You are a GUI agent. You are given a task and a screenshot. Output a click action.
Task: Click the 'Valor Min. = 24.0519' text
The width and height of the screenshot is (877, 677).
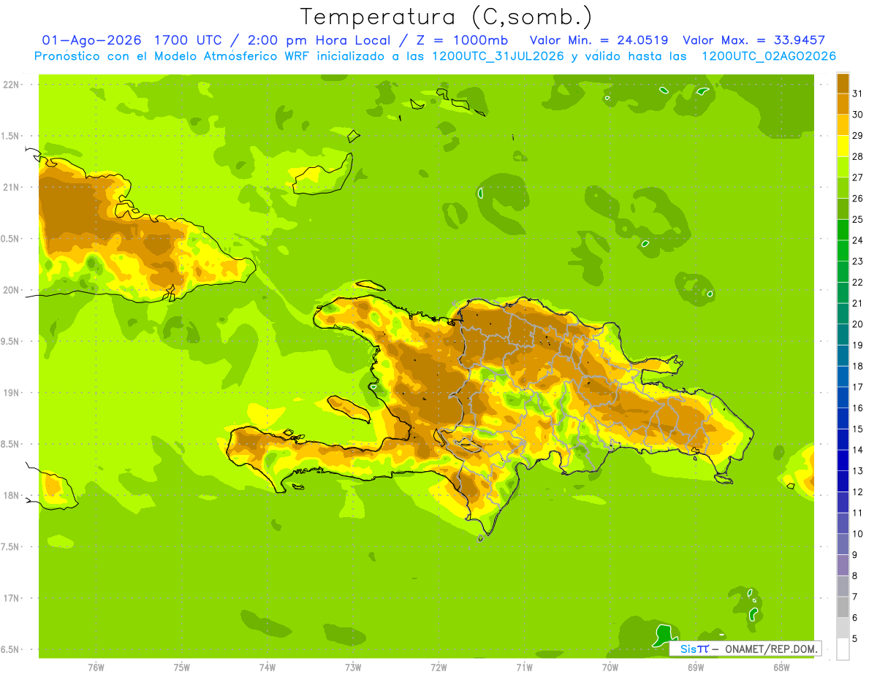(599, 40)
